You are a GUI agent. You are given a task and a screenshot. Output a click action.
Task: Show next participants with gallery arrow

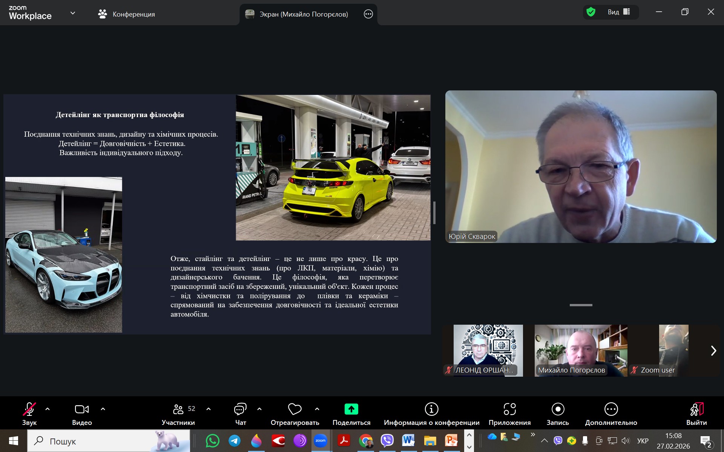click(x=713, y=351)
